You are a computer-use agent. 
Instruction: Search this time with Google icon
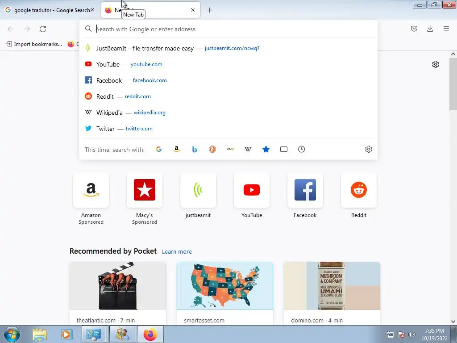coord(159,149)
